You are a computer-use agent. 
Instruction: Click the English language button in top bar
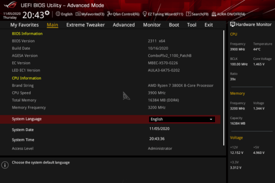tap(64, 14)
